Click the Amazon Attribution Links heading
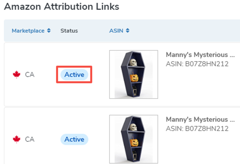This screenshot has width=240, height=164. [61, 6]
